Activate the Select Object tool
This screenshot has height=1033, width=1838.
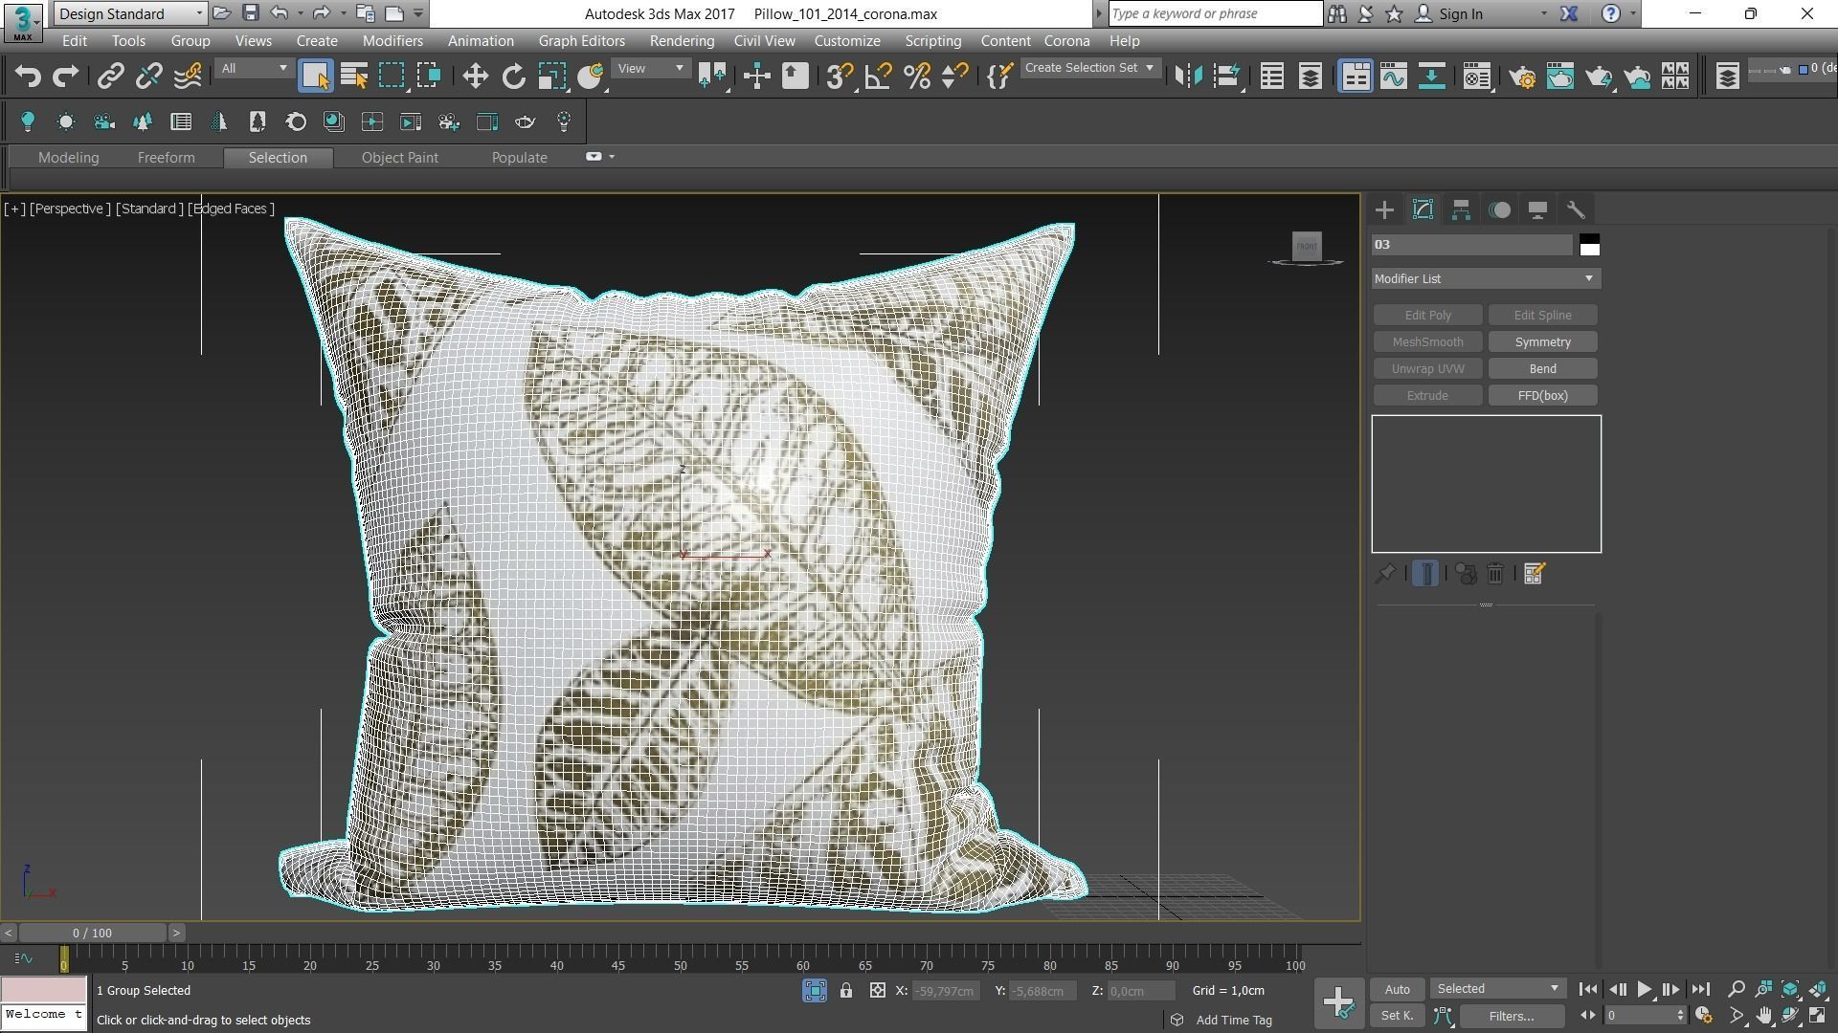[315, 77]
